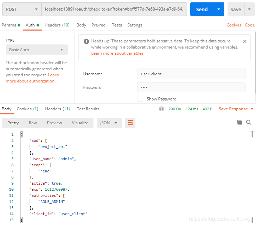The width and height of the screenshot is (256, 225).
Task: Open the Send options dropdown arrow
Action: pos(219,9)
